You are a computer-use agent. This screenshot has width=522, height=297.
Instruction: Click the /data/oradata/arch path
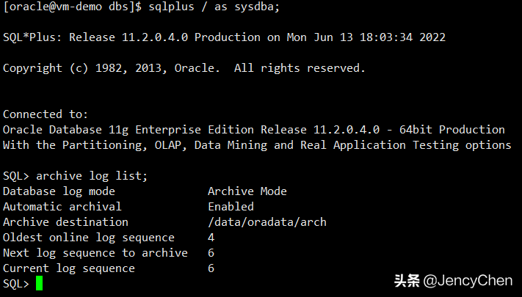pyautogui.click(x=267, y=222)
